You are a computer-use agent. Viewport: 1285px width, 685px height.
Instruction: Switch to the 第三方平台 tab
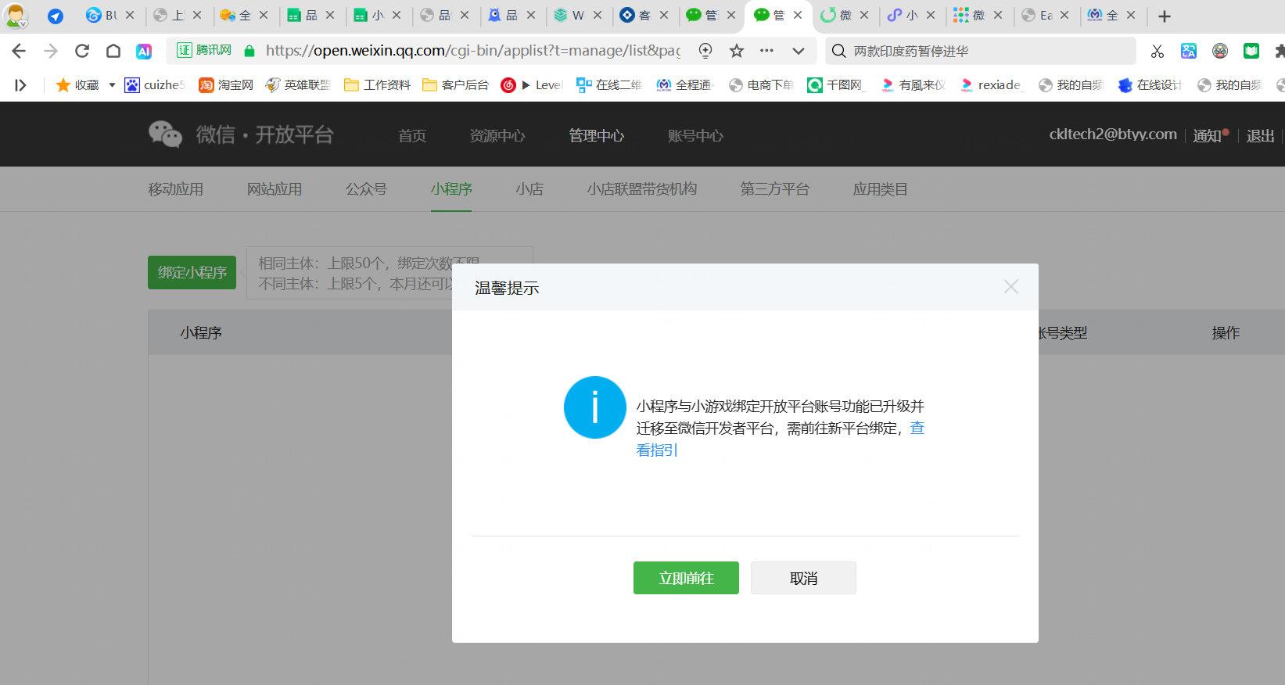tap(775, 189)
